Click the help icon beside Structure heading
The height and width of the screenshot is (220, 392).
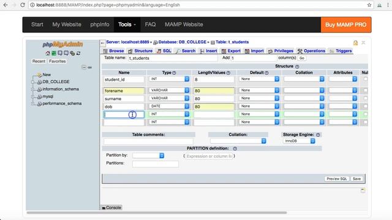click(297, 67)
